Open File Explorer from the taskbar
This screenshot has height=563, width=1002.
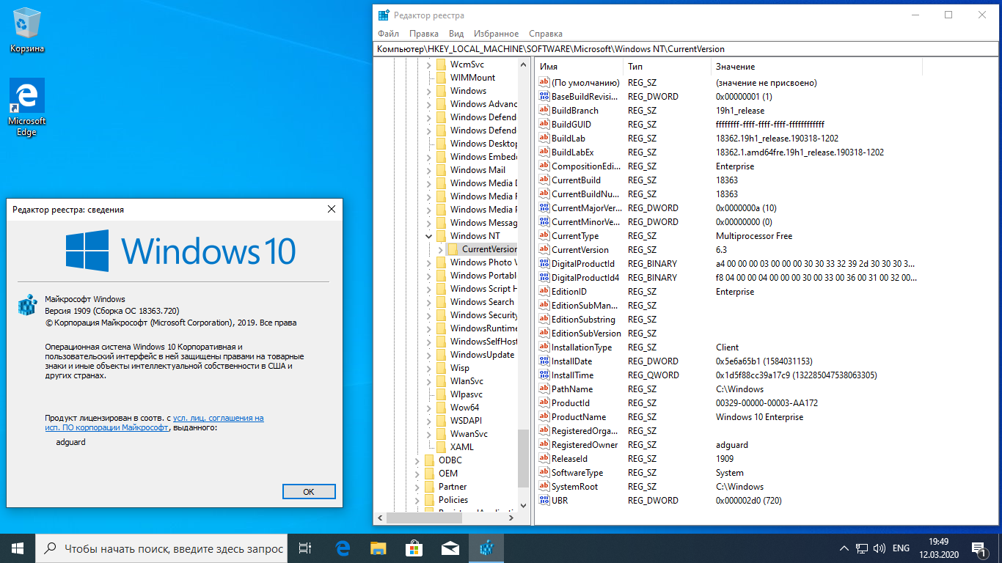[378, 548]
